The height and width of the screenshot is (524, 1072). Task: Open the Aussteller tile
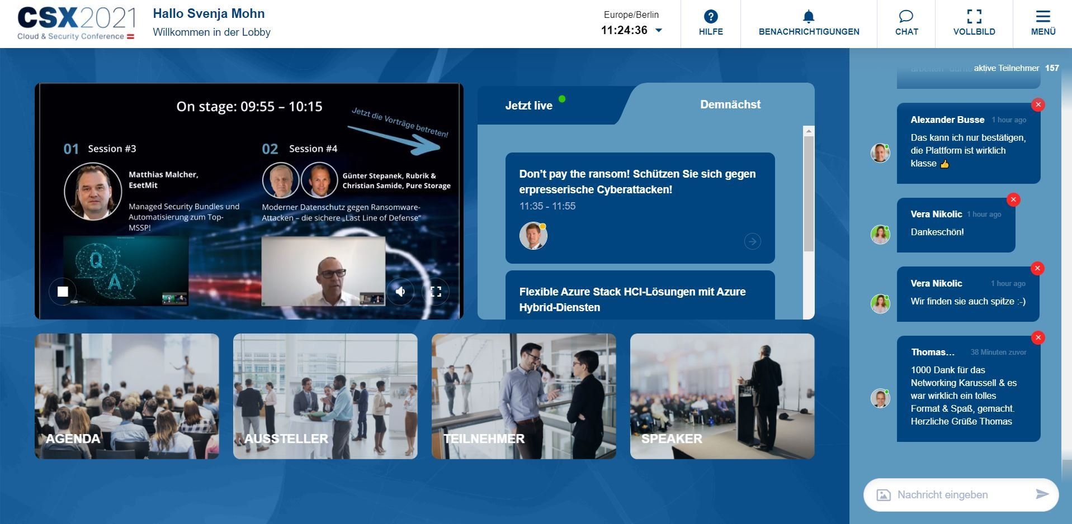point(325,396)
